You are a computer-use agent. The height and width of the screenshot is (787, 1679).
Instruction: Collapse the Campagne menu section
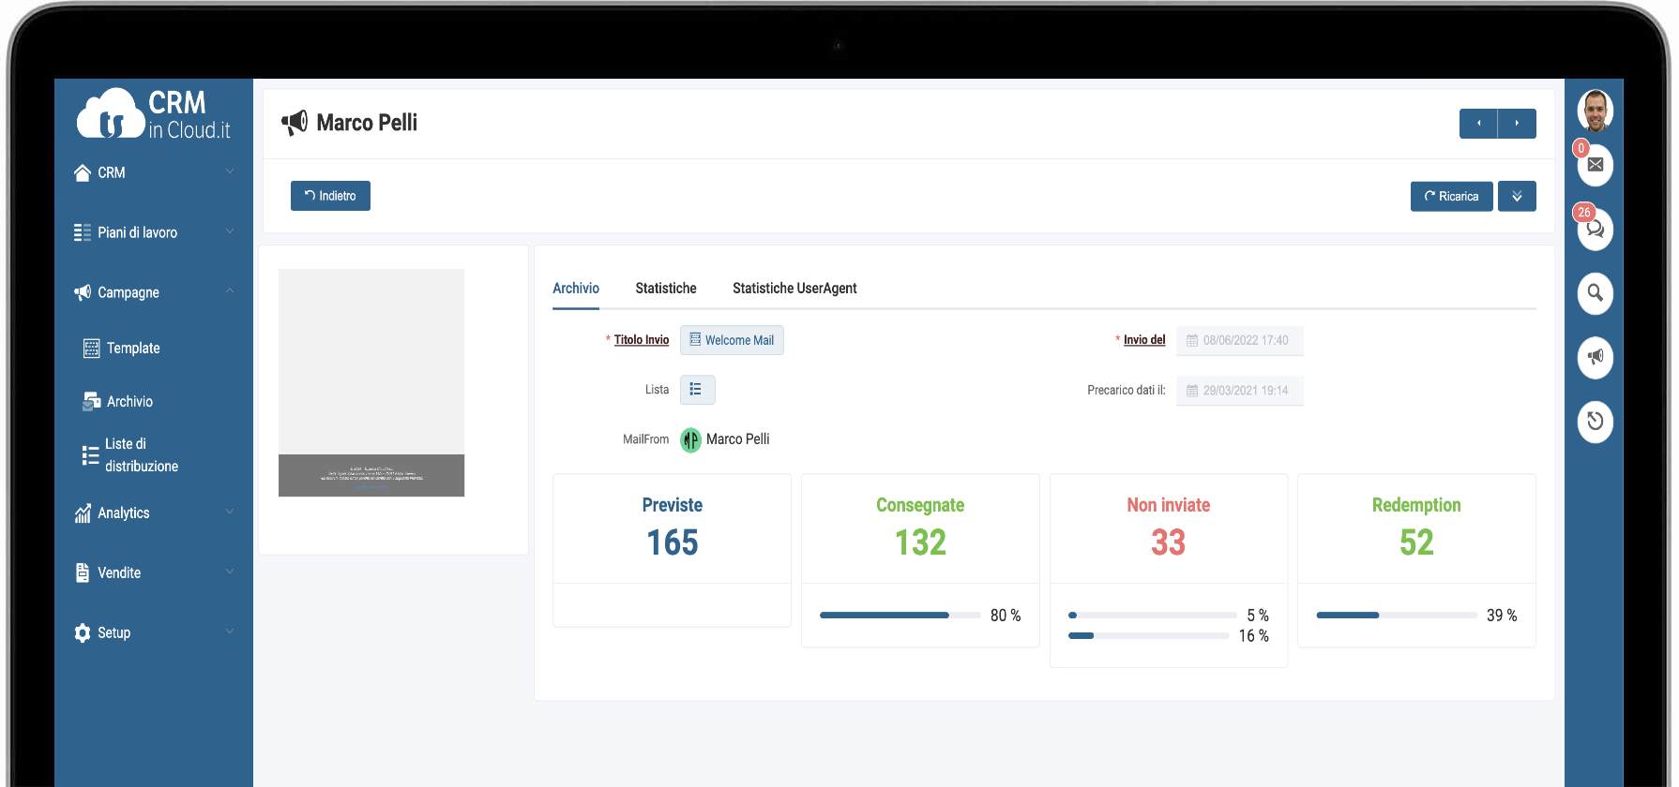(x=154, y=292)
